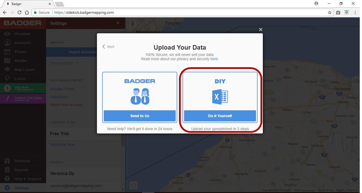This screenshot has width=362, height=193.
Task: Close the Upload Your Data dialog
Action: click(x=261, y=30)
